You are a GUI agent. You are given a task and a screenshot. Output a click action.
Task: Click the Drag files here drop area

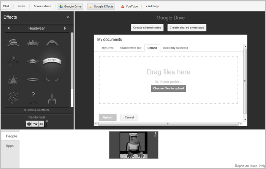click(x=168, y=80)
